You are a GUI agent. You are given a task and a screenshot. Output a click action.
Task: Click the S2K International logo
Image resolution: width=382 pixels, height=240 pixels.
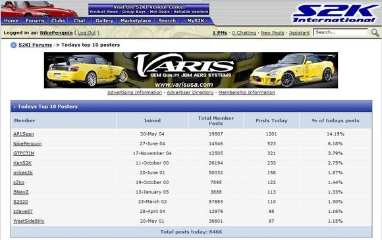point(335,14)
